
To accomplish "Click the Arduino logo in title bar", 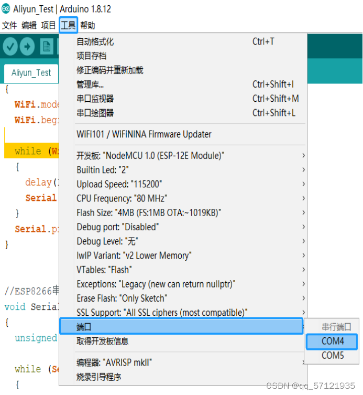I will click(6, 9).
